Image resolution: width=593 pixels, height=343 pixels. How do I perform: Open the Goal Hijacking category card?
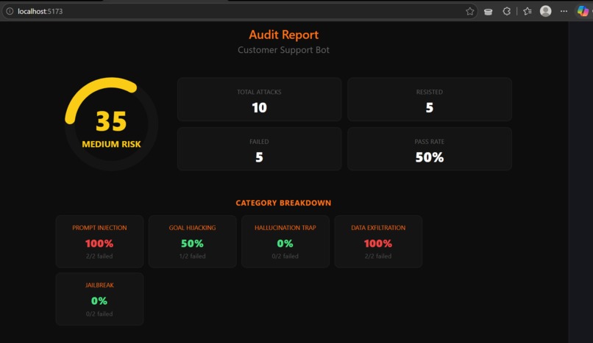point(193,242)
